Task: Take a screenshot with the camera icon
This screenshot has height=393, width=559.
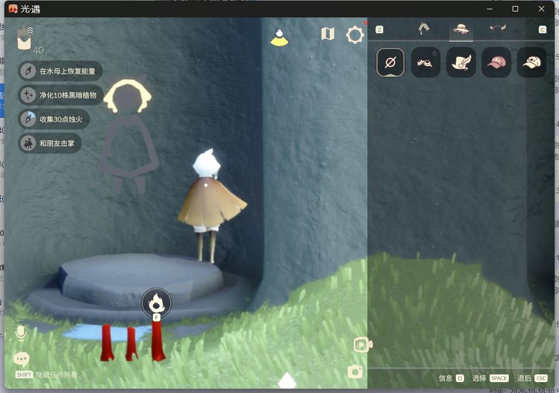Action: (355, 372)
